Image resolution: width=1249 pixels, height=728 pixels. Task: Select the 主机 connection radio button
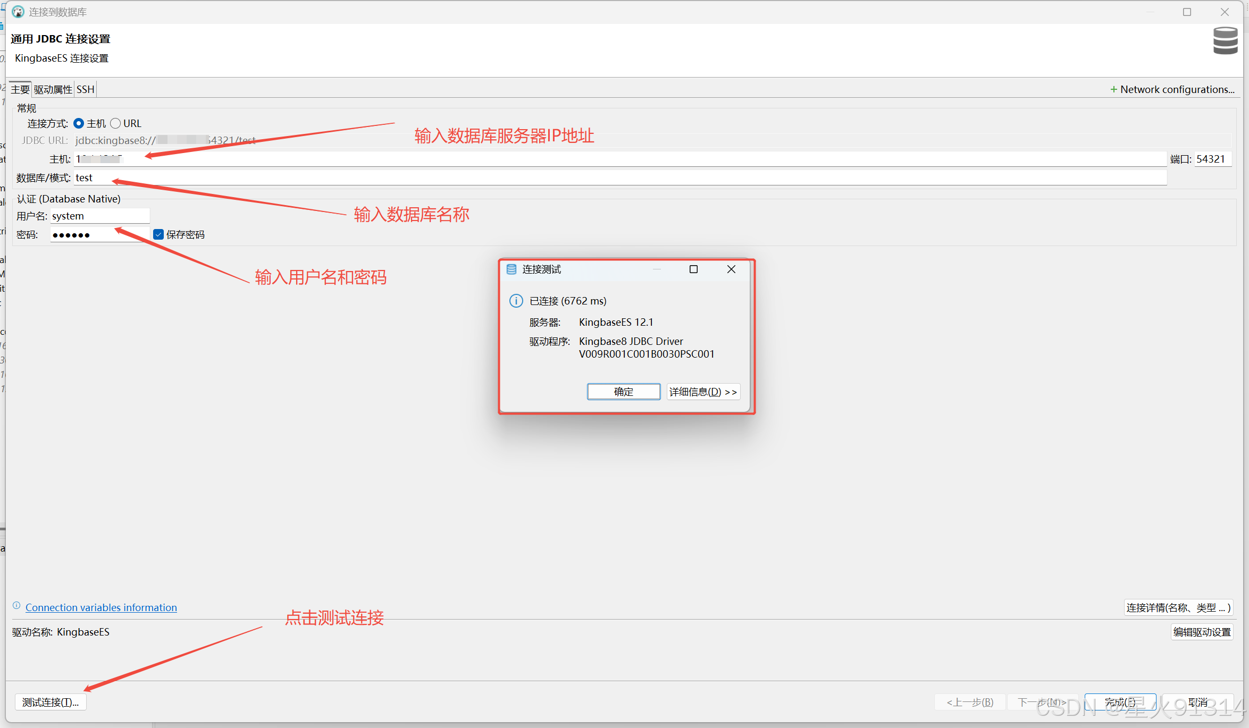click(79, 123)
